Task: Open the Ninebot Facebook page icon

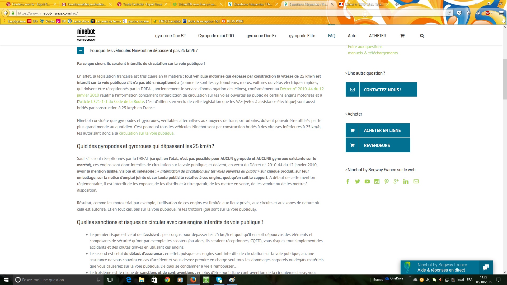Action: [348, 182]
